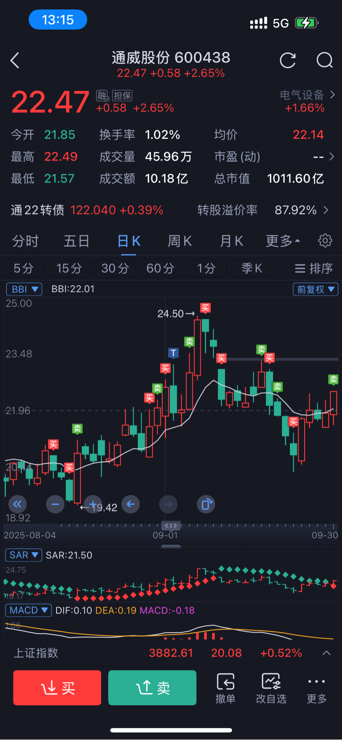
Task: Refresh the stock quote data
Action: 288,60
